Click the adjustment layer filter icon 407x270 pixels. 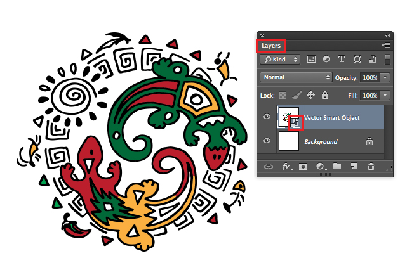click(x=326, y=60)
